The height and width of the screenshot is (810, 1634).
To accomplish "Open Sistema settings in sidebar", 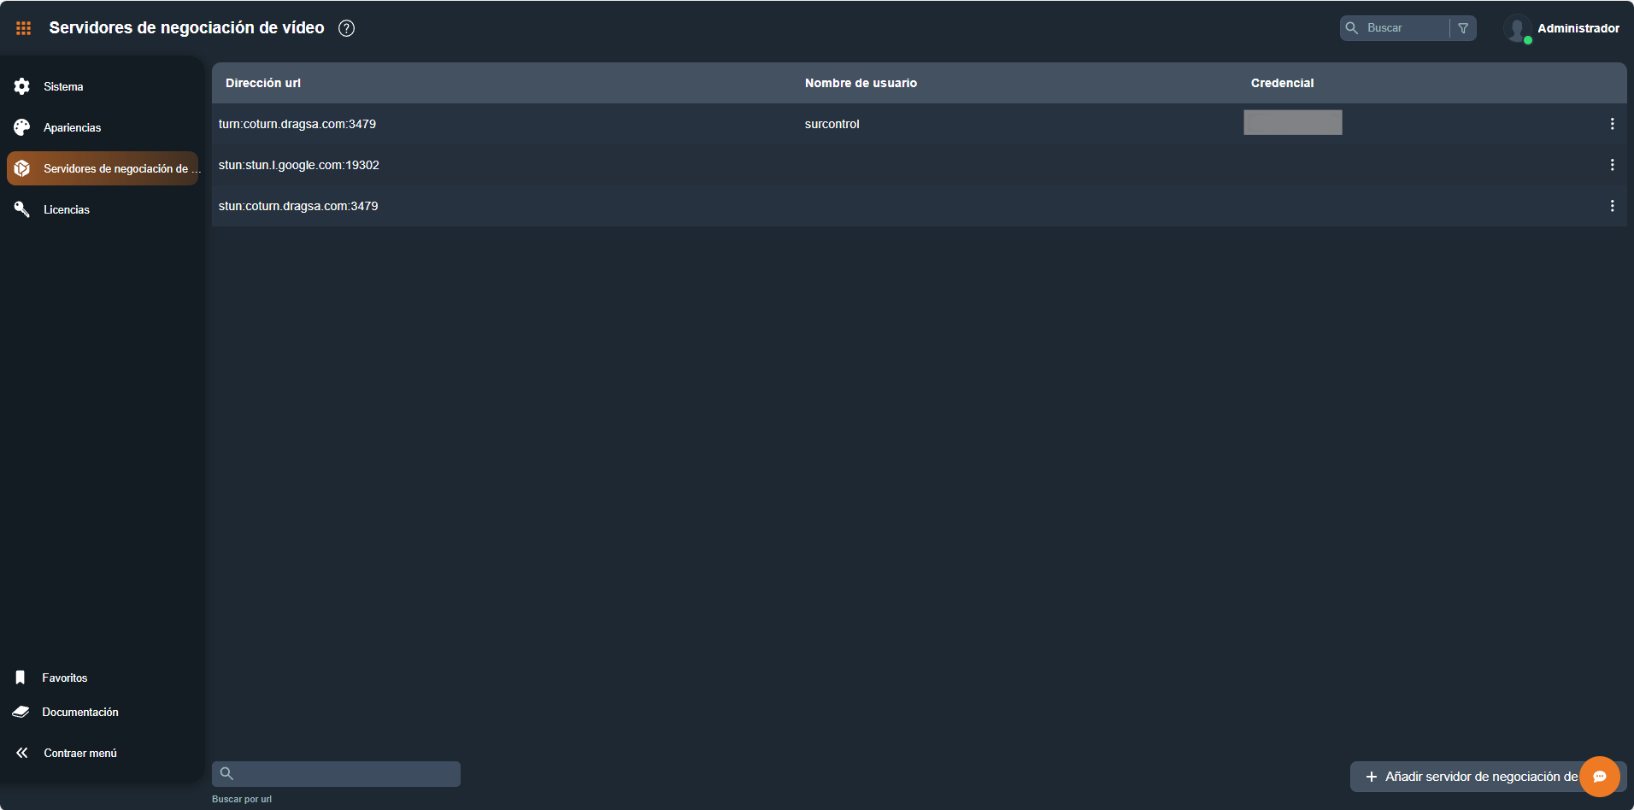I will point(63,86).
